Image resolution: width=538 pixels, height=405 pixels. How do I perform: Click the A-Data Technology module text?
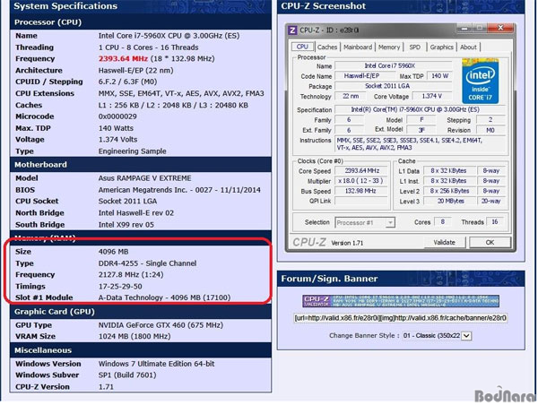click(164, 297)
